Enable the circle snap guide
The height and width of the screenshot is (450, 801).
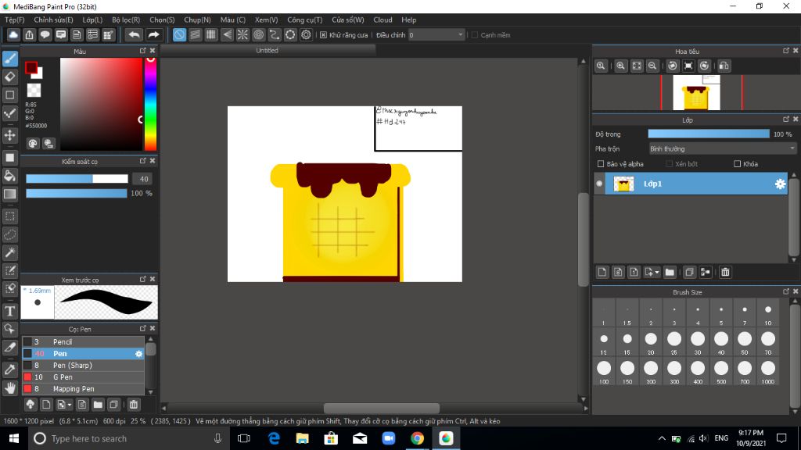click(x=258, y=34)
